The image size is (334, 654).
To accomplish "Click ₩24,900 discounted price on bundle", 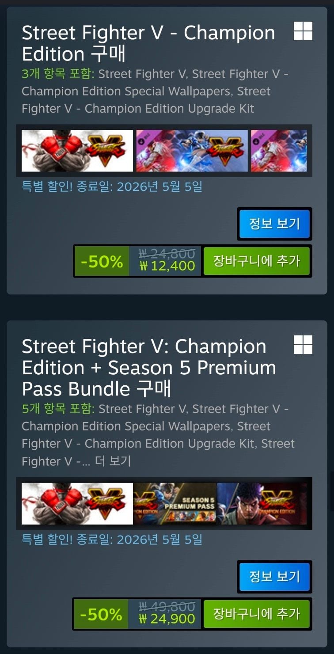I will tap(167, 619).
